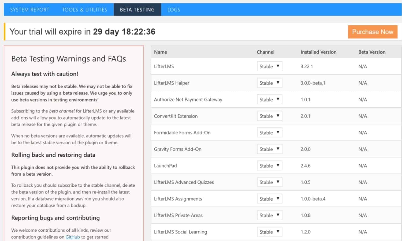Click N/A beta version for LaunchPad
Image resolution: width=402 pixels, height=241 pixels.
click(363, 166)
